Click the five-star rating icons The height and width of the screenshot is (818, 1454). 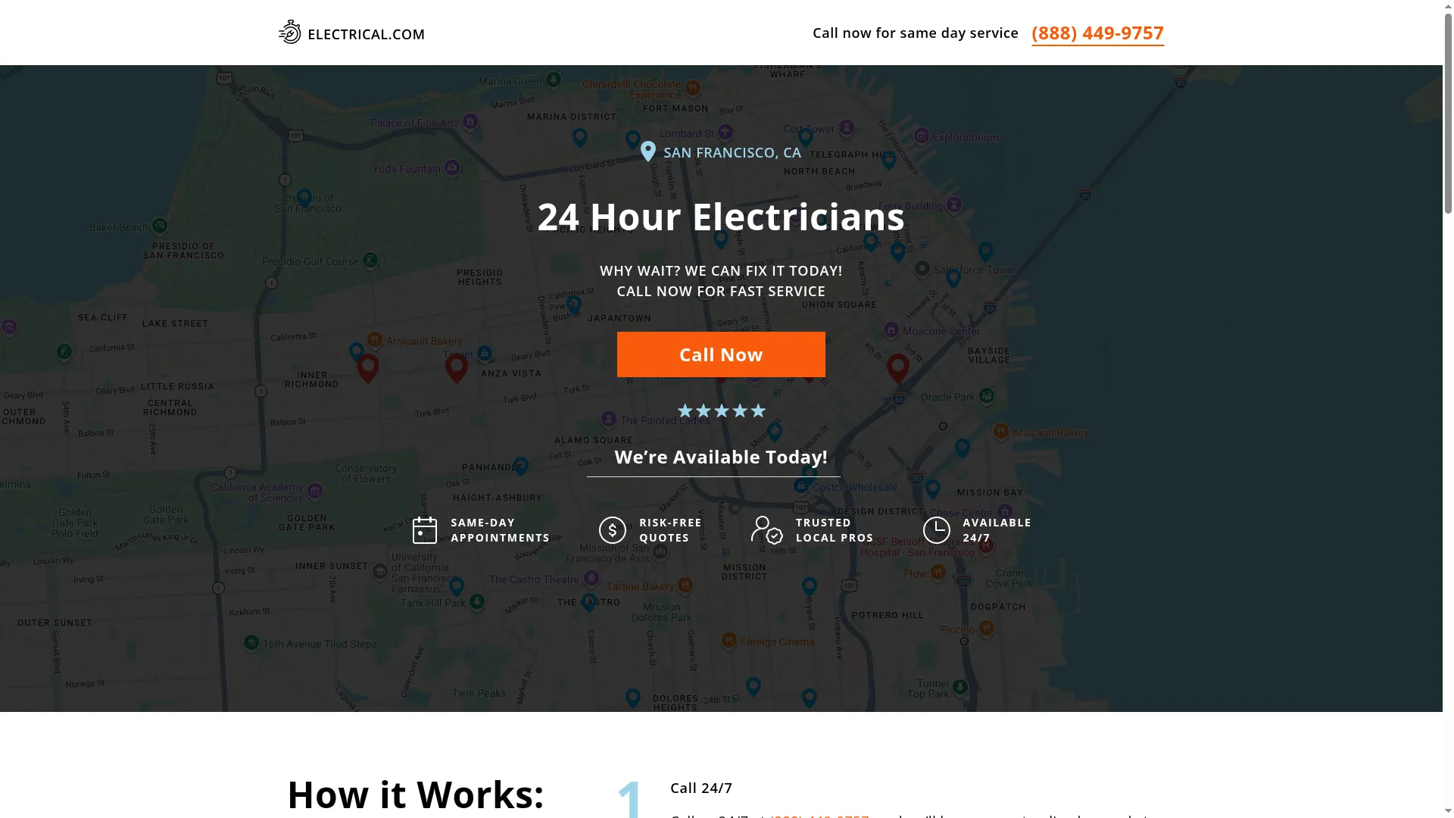[722, 411]
